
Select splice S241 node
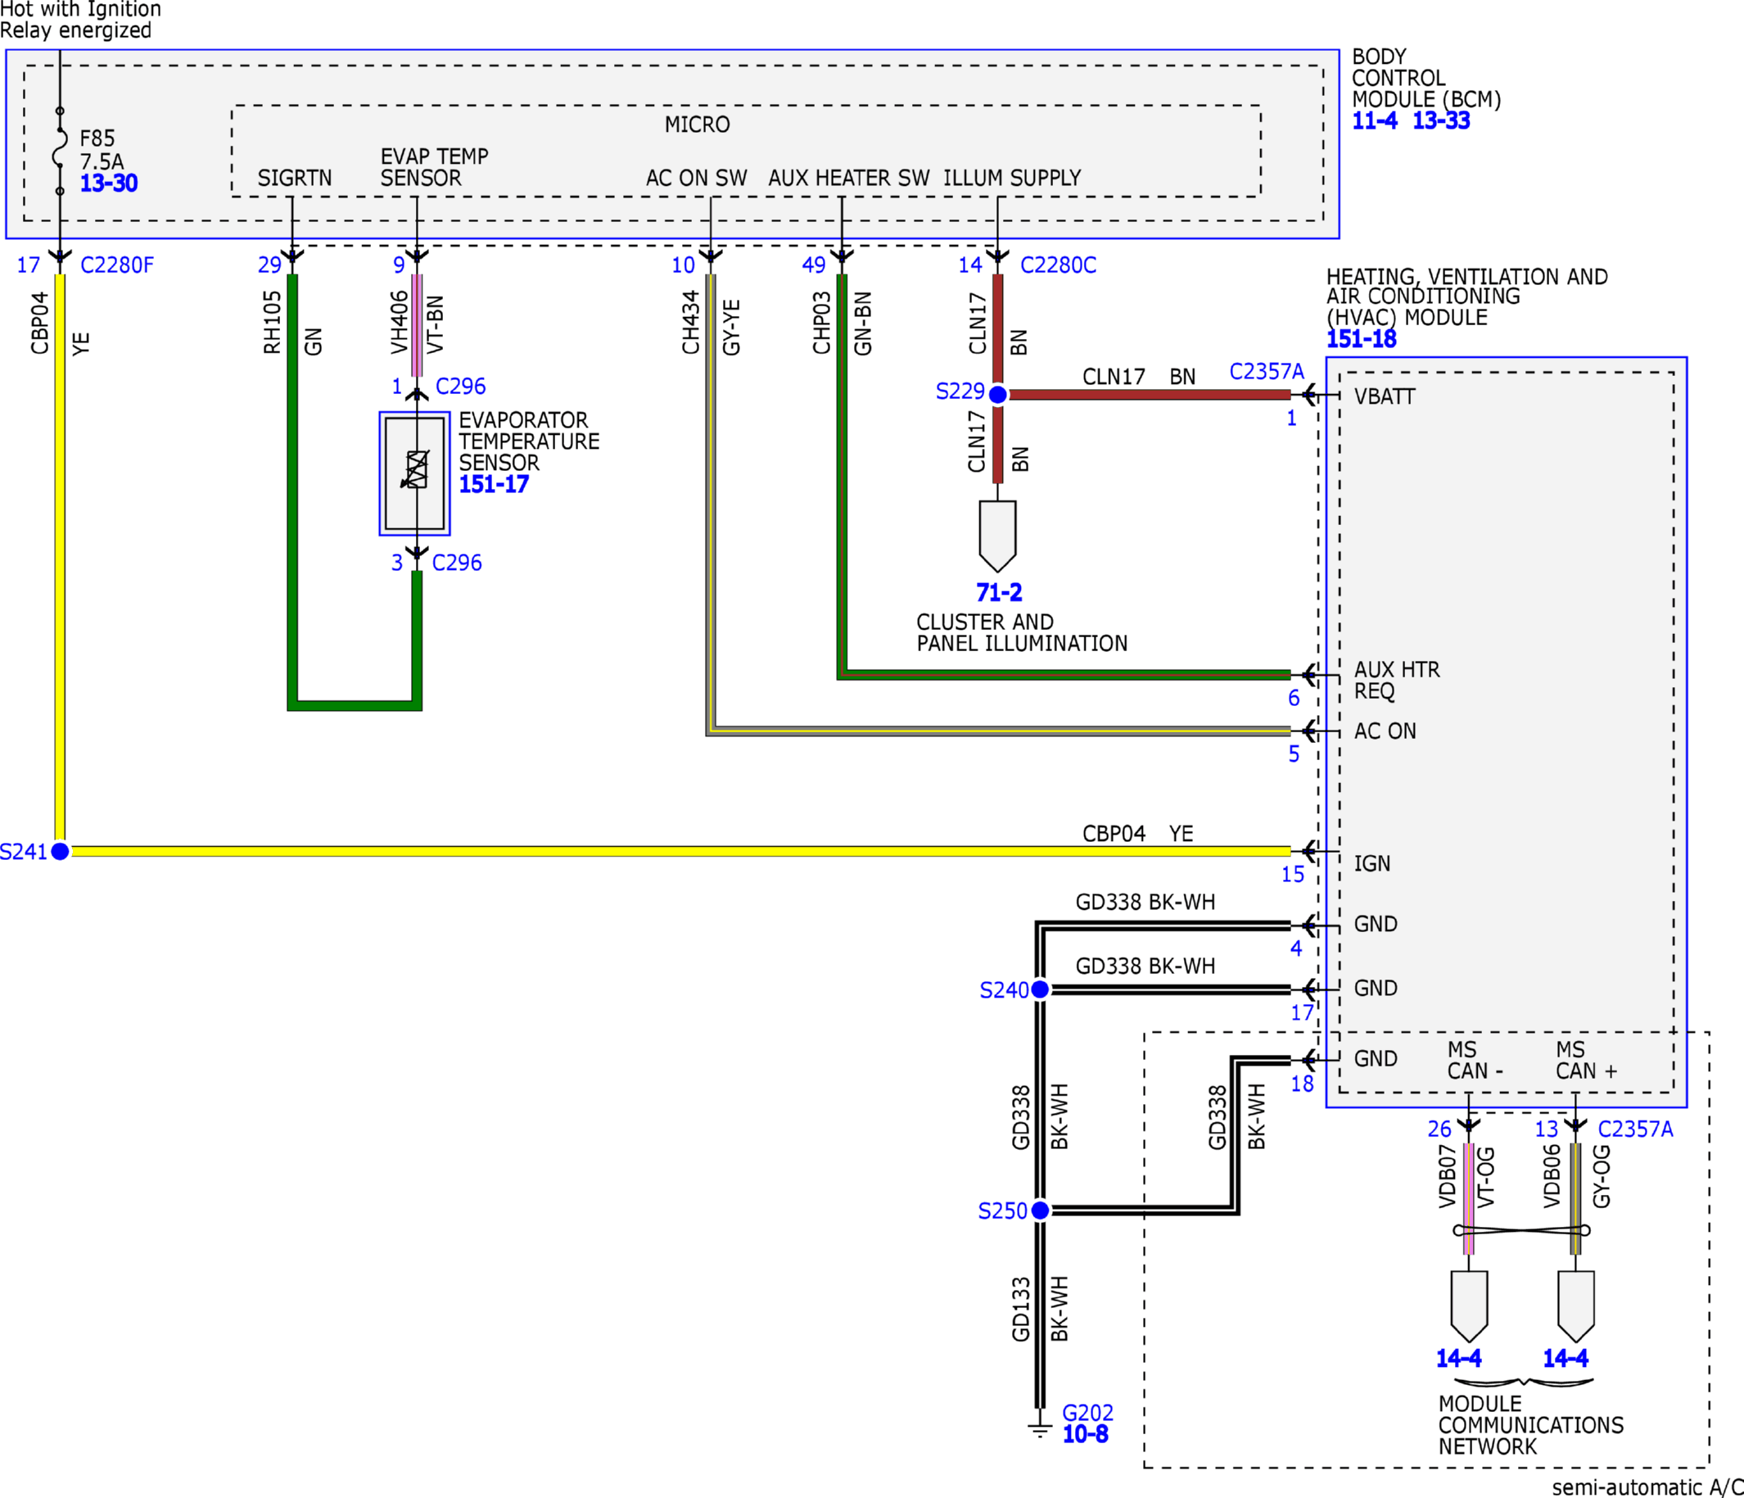pyautogui.click(x=60, y=851)
